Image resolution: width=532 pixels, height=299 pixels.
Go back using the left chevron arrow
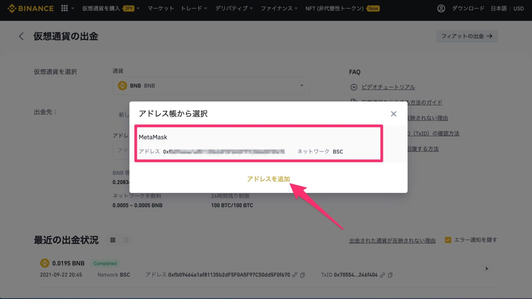[21, 36]
